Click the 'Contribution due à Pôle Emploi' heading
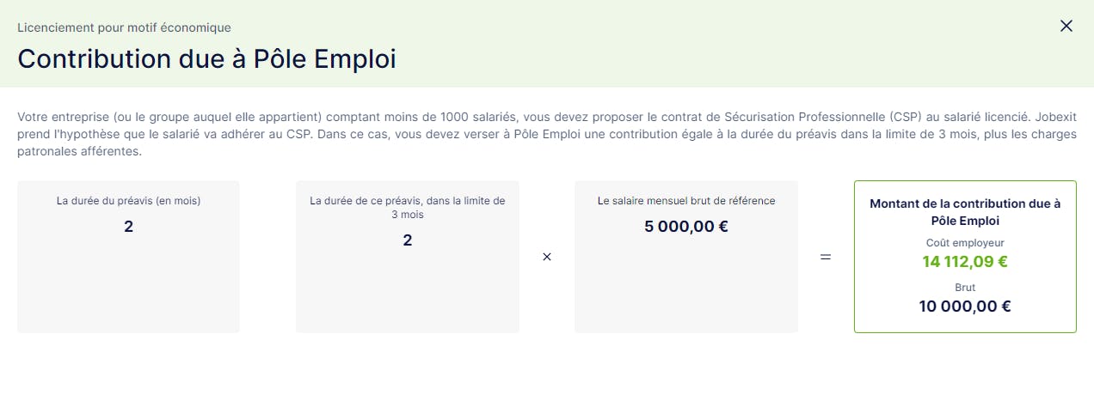Screen dimensions: 1094x419 point(206,59)
